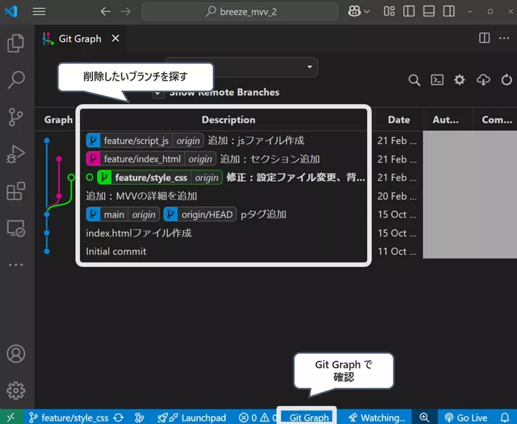This screenshot has height=424, width=517.
Task: Toggle the primary side bar
Action: (409, 12)
